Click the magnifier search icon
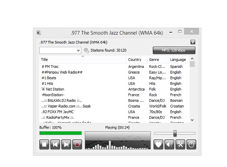Image resolution: width=227 pixels, height=167 pixels. click(x=86, y=50)
